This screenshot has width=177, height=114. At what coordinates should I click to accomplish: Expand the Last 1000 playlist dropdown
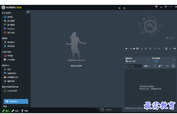[148, 60]
